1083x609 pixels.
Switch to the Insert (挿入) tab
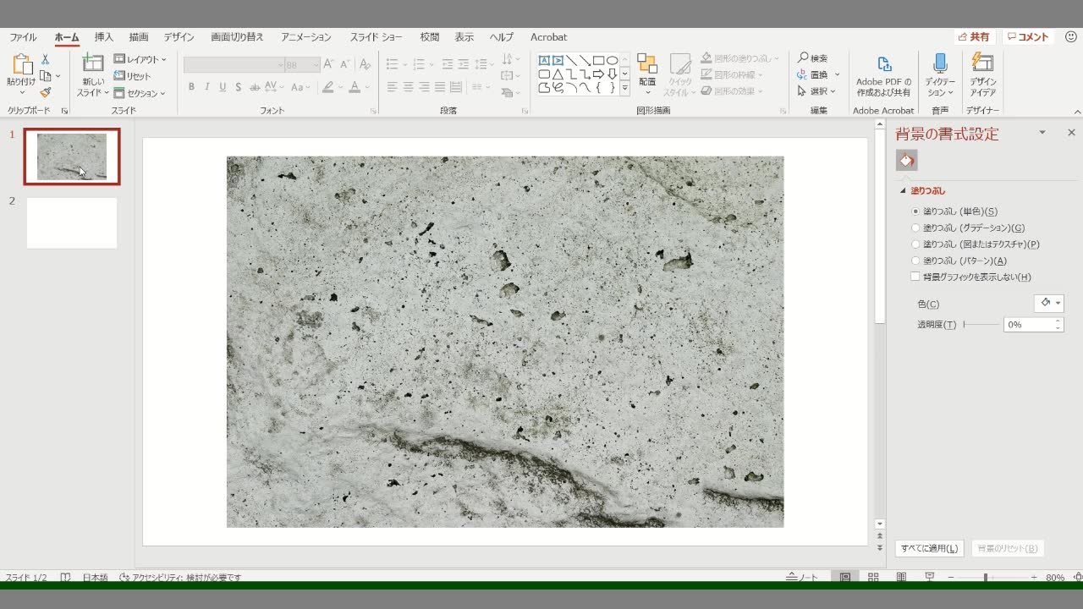coord(104,37)
